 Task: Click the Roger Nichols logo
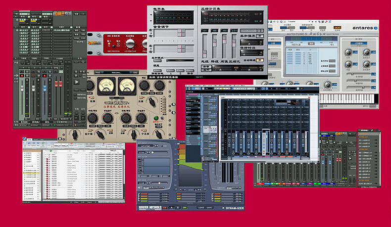[149, 207]
